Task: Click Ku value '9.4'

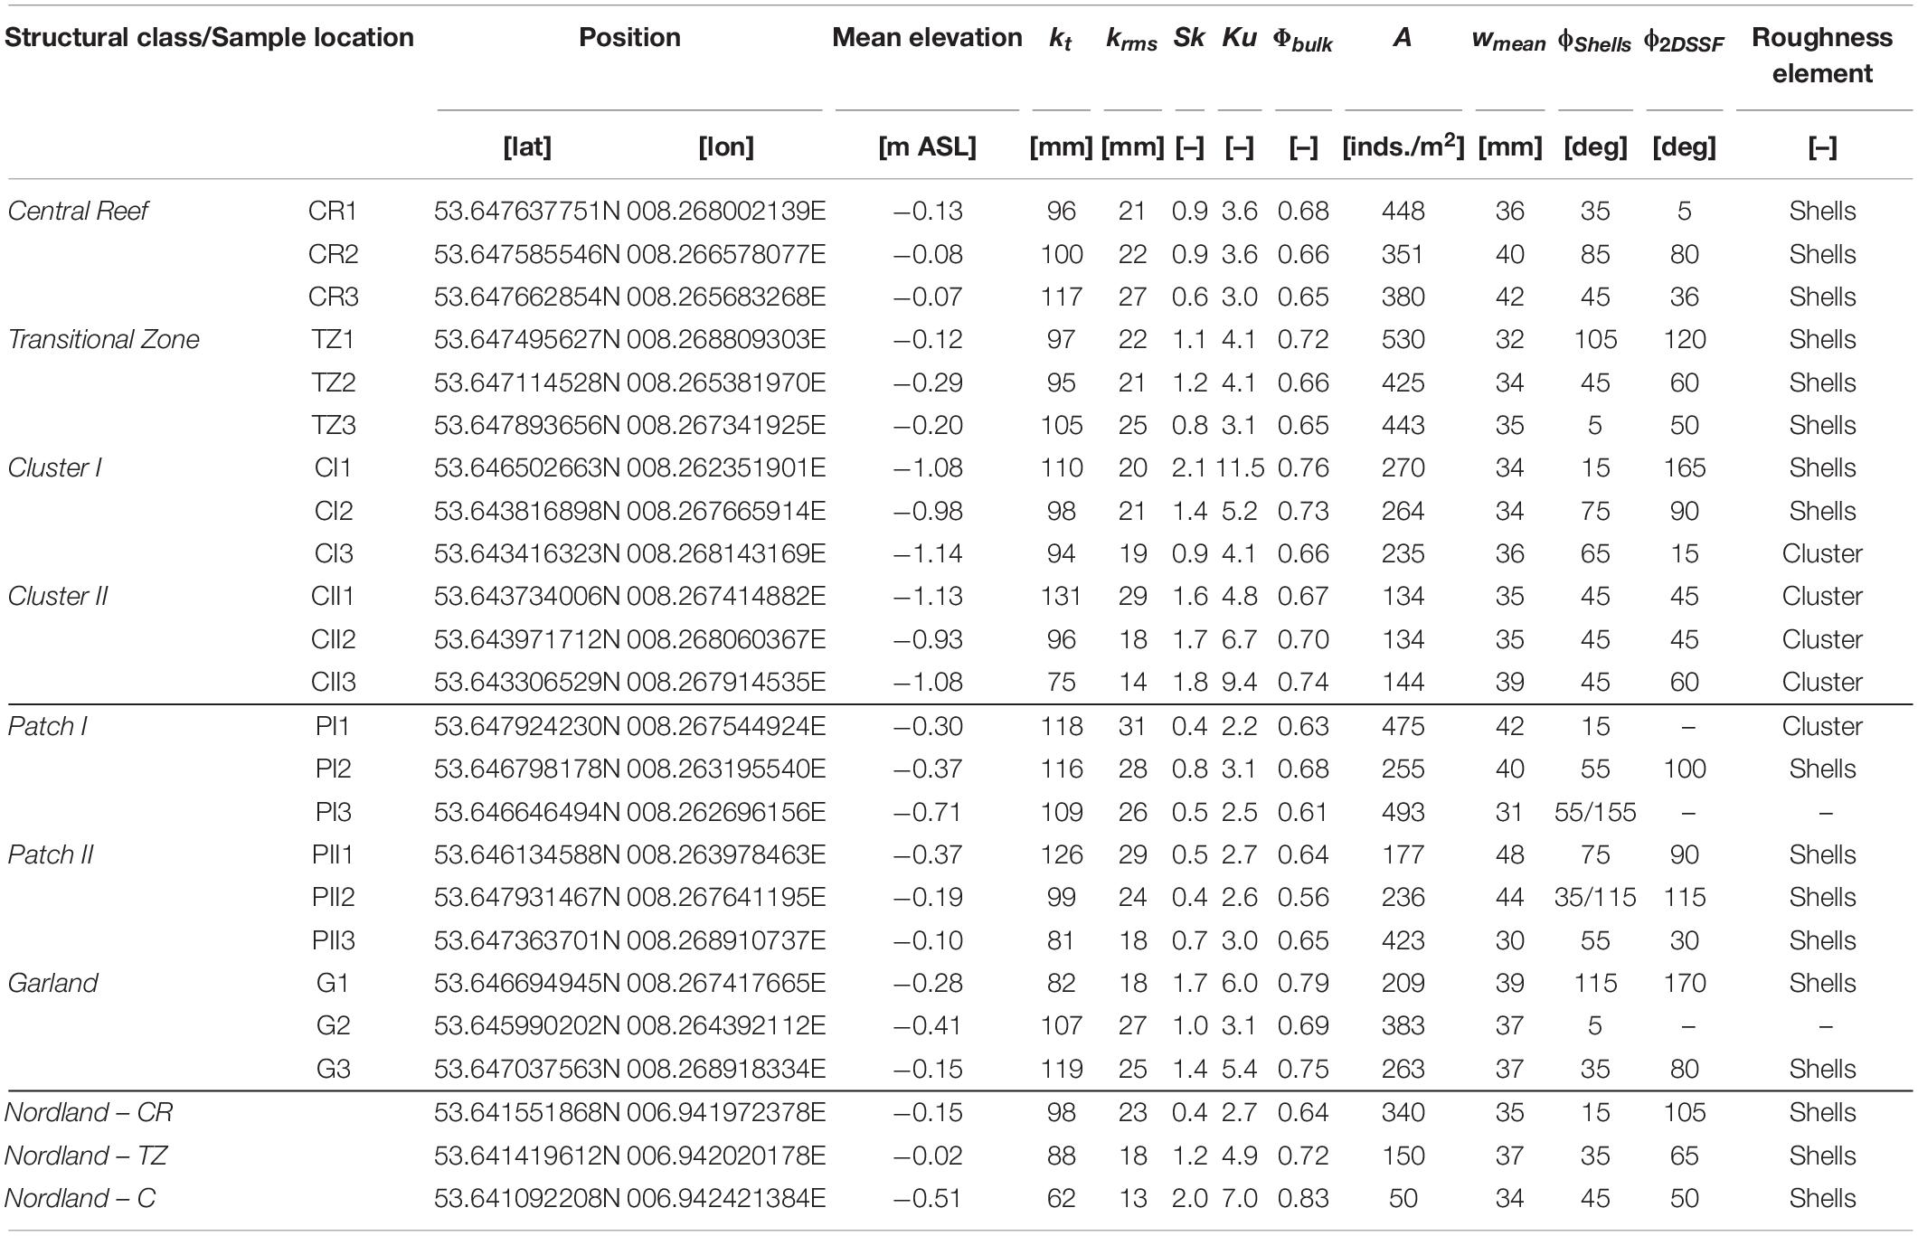Action: (1240, 683)
